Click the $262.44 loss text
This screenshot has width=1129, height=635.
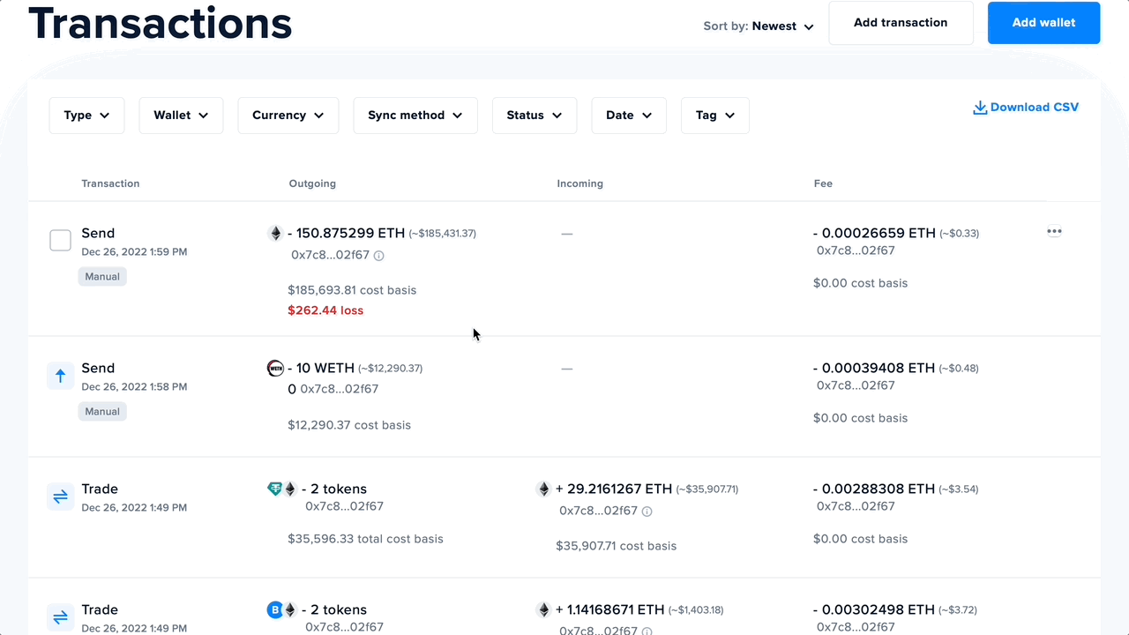tap(325, 310)
